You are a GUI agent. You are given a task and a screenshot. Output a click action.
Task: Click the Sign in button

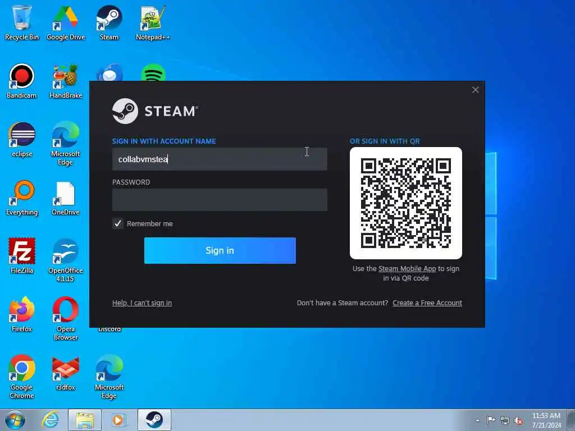(x=220, y=250)
